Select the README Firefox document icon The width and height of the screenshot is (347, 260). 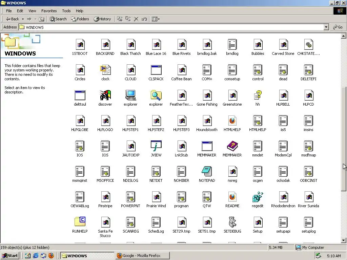click(232, 197)
